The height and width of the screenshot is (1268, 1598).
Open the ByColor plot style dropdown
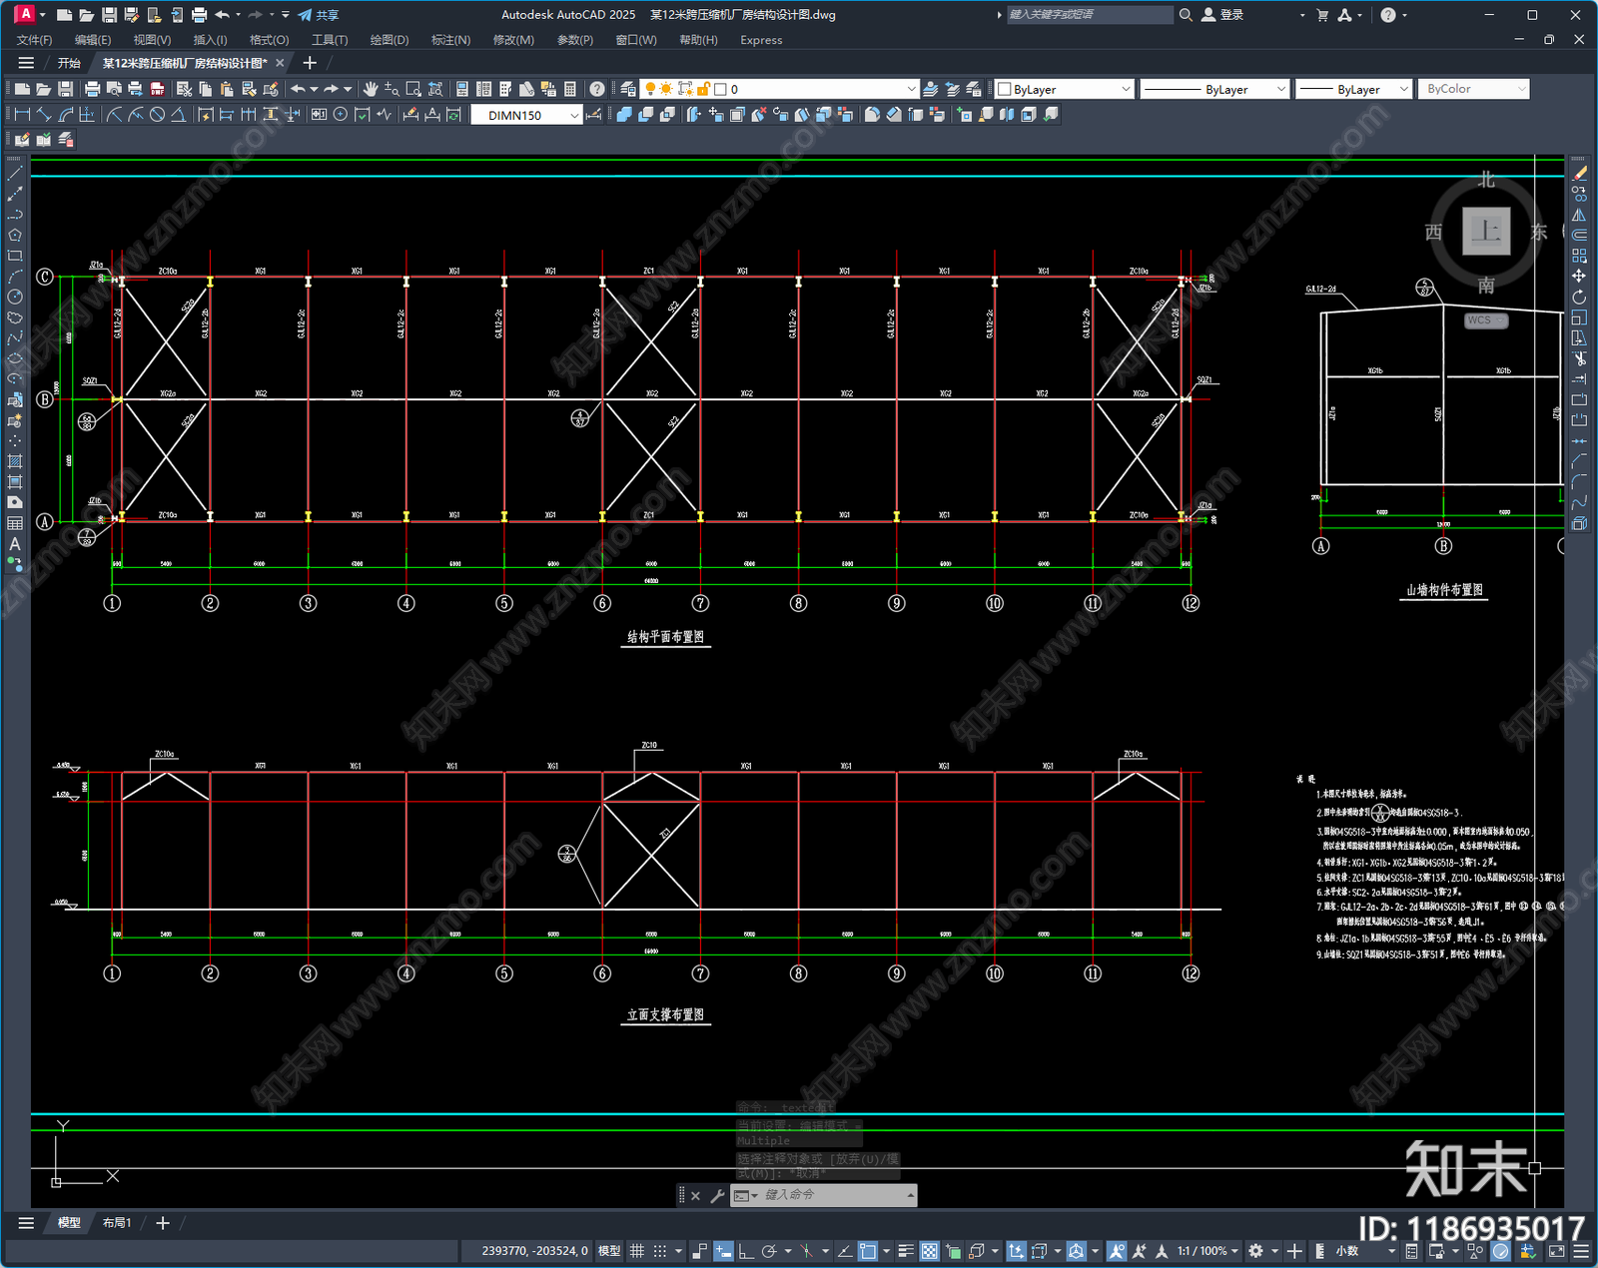(1474, 89)
